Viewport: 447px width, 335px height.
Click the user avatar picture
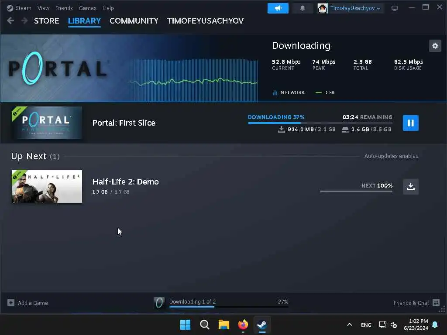[x=323, y=8]
